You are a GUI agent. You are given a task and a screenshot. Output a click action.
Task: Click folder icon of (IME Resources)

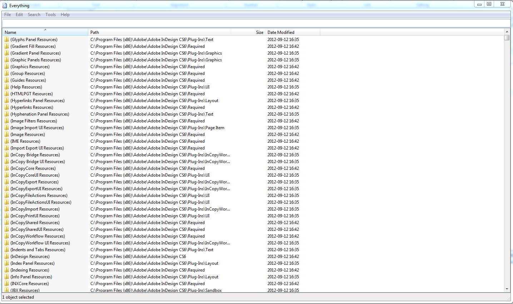point(7,141)
